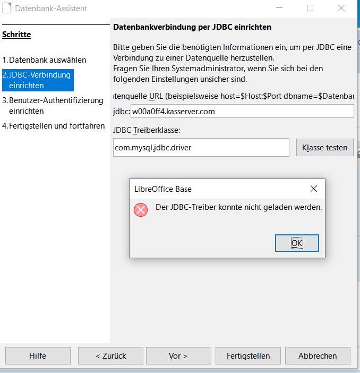Click the error message 'Der JDBC-Treiber konnte nicht geladen werden.'
360x373 pixels.
coord(238,207)
